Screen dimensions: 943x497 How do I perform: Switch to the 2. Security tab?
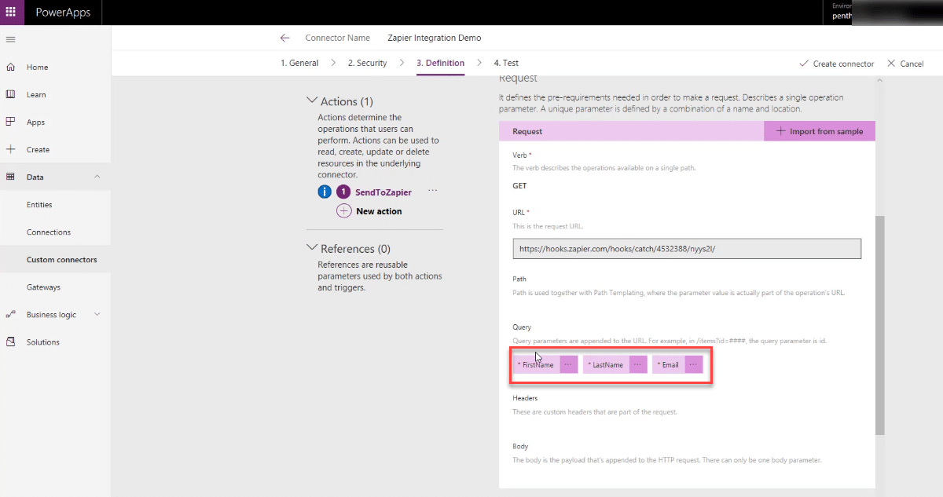point(367,63)
